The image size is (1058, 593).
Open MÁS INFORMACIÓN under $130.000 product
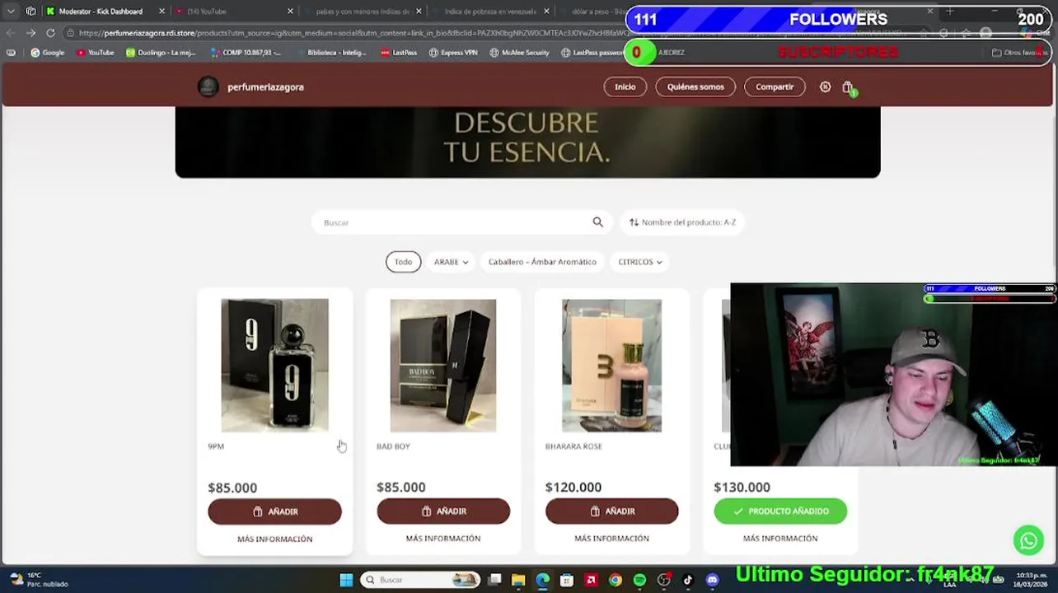[x=780, y=539]
